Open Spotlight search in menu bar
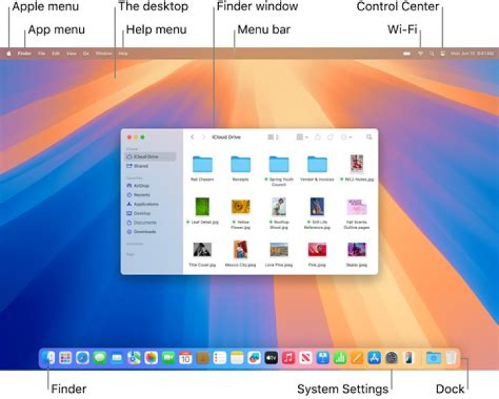 (432, 54)
